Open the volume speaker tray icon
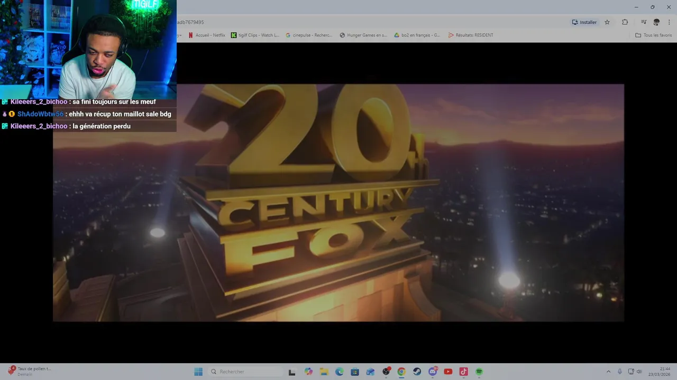677x380 pixels. pos(639,372)
